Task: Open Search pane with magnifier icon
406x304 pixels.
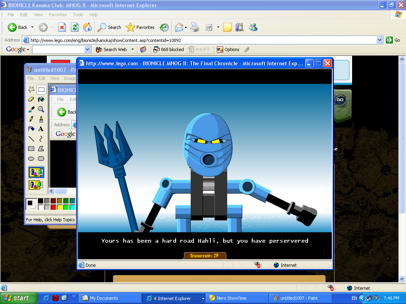Action: click(x=102, y=27)
